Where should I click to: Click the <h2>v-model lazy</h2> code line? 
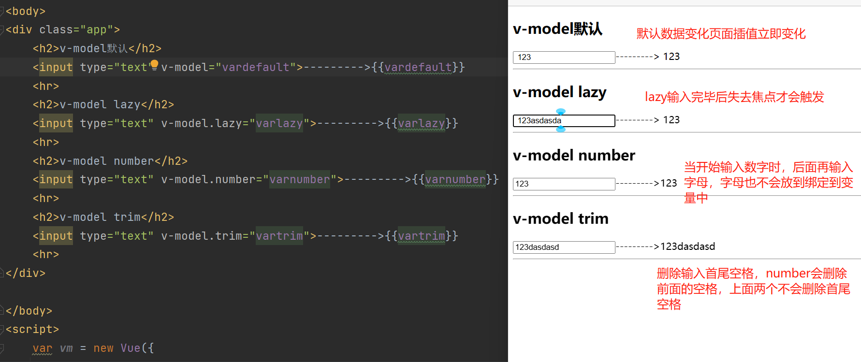coord(103,105)
